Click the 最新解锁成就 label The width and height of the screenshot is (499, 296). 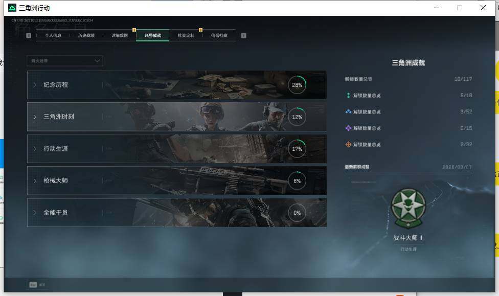pos(357,167)
